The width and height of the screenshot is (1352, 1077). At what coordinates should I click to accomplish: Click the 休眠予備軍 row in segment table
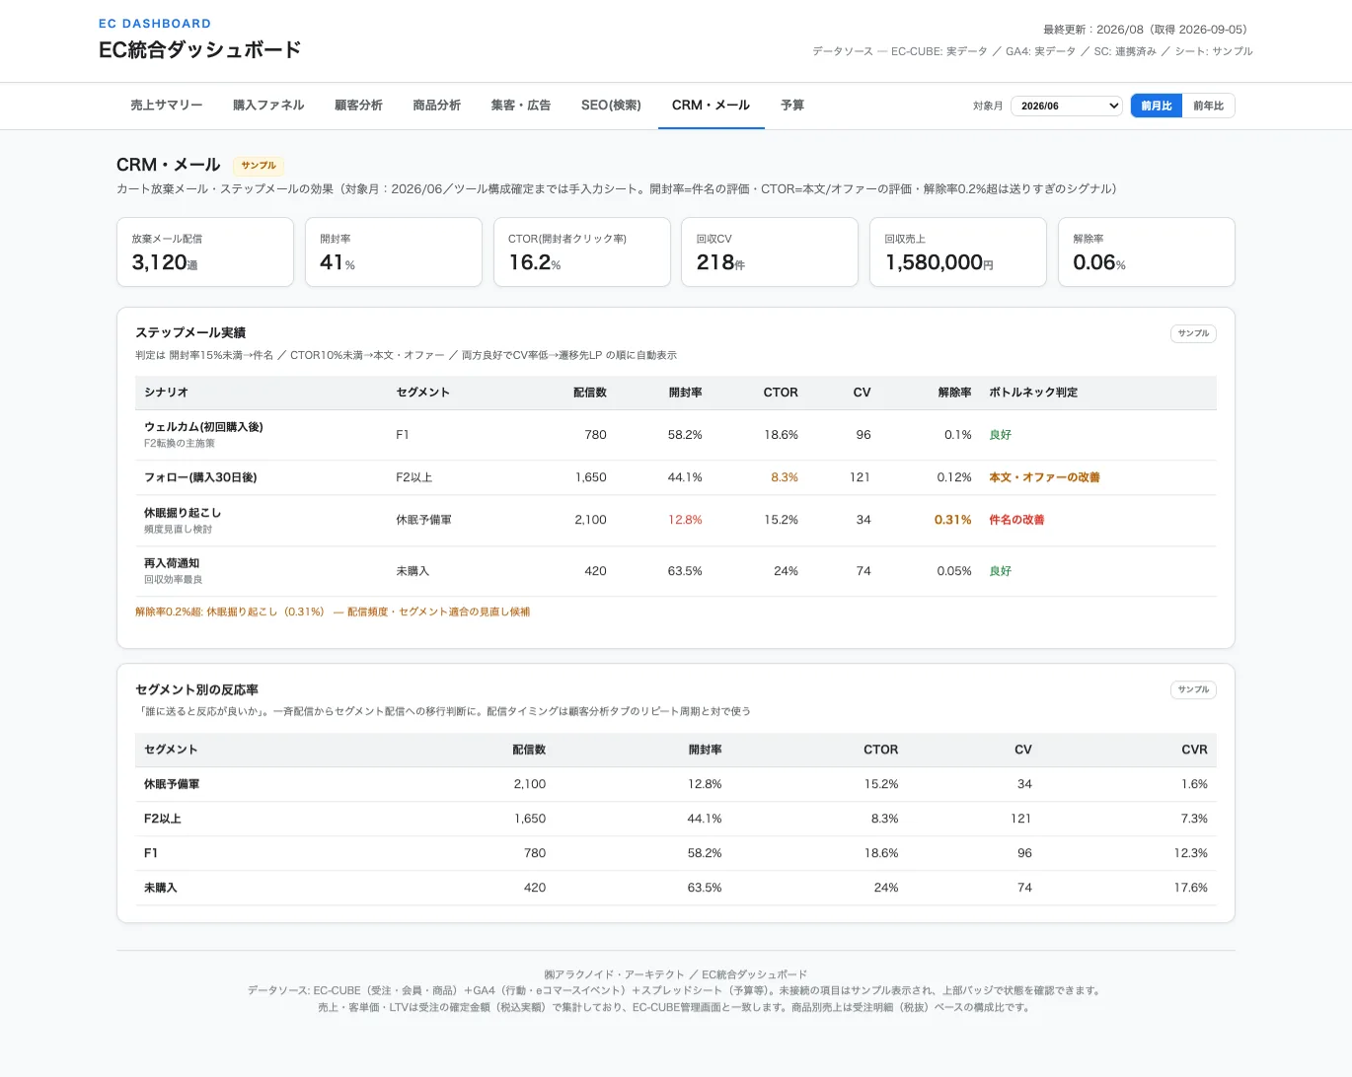(x=676, y=784)
